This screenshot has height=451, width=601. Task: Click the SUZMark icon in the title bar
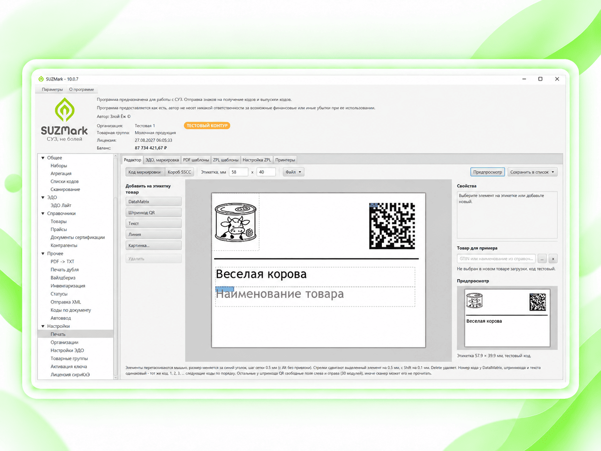(41, 79)
